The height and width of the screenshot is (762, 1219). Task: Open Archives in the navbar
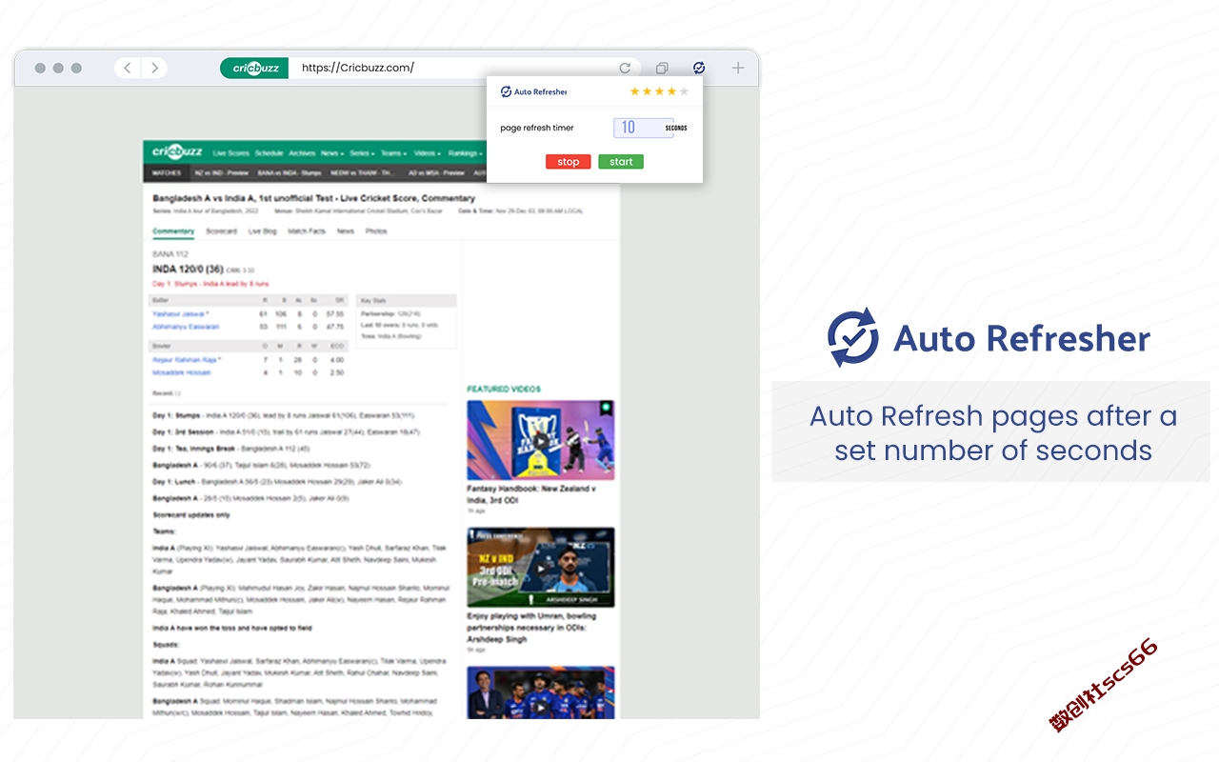(302, 153)
